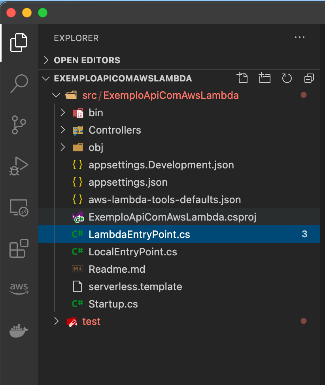The image size is (325, 385).
Task: Click the New File icon
Action: tap(242, 78)
